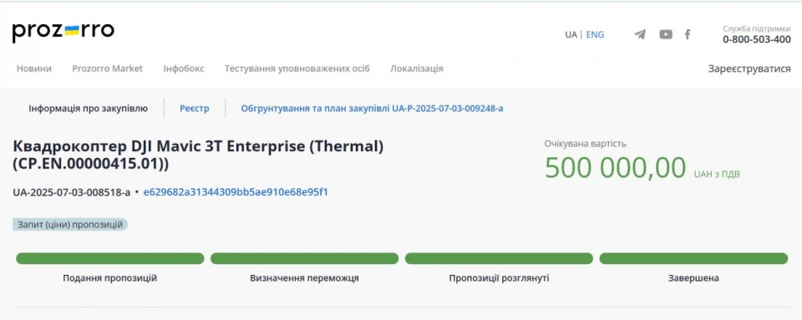Image resolution: width=802 pixels, height=320 pixels.
Task: Open Тестування уповноважених осіб page
Action: [297, 69]
